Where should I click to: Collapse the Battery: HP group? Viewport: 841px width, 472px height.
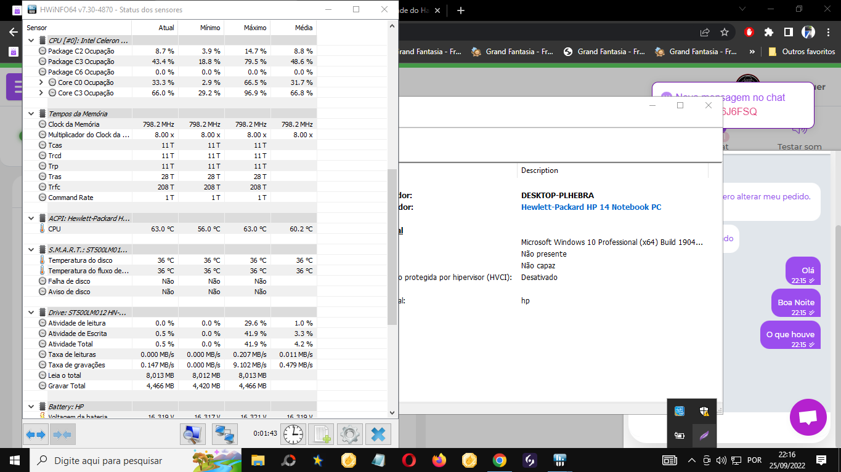(31, 407)
